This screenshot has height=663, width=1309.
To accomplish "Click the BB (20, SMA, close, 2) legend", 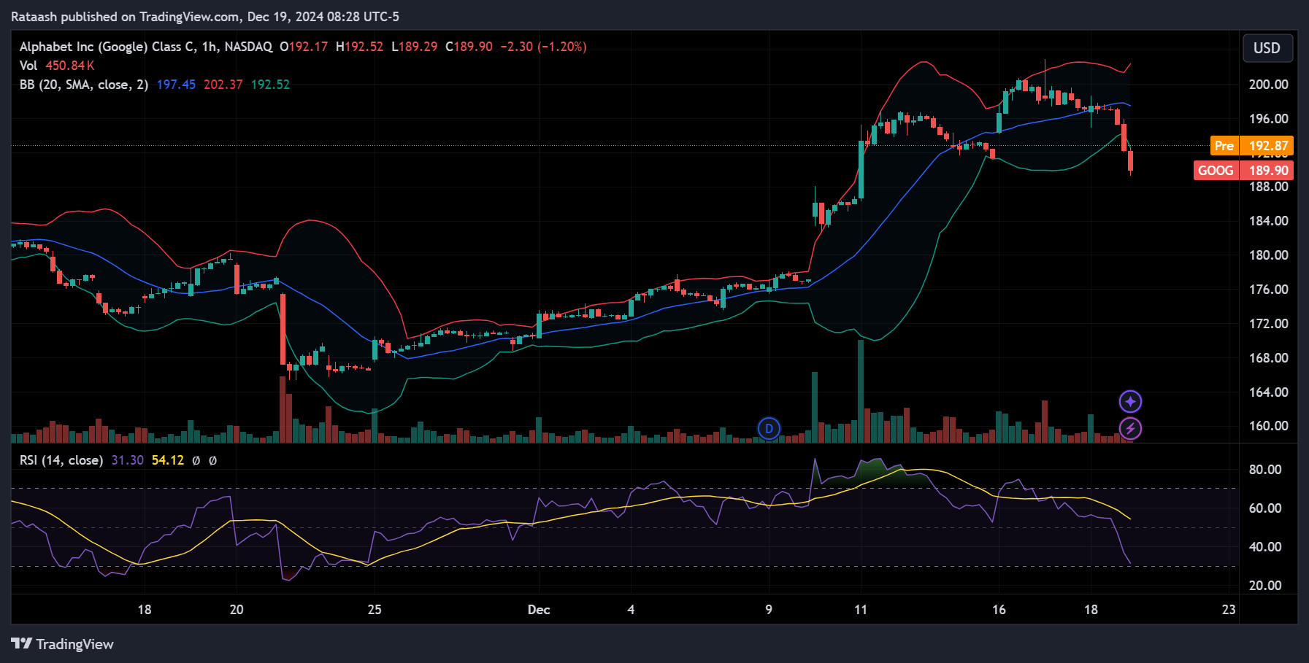I will (x=84, y=85).
